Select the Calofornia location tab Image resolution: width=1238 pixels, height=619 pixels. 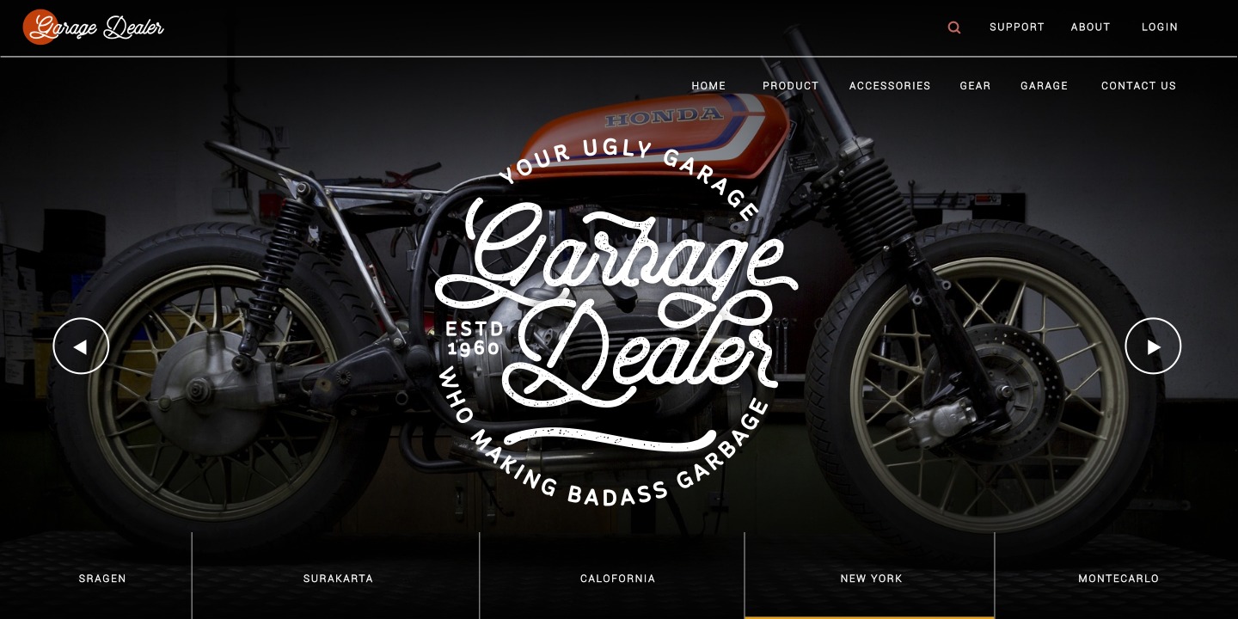tap(617, 579)
